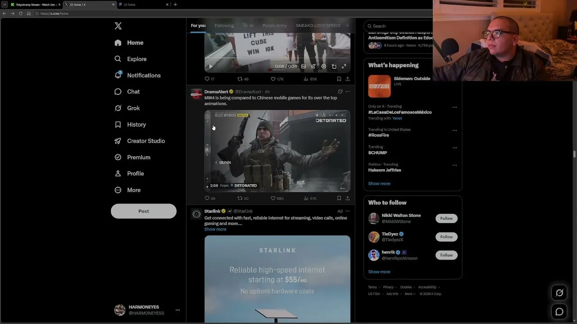Expand the Starlink ad text with Show more
This screenshot has height=324, width=577.
click(x=215, y=229)
